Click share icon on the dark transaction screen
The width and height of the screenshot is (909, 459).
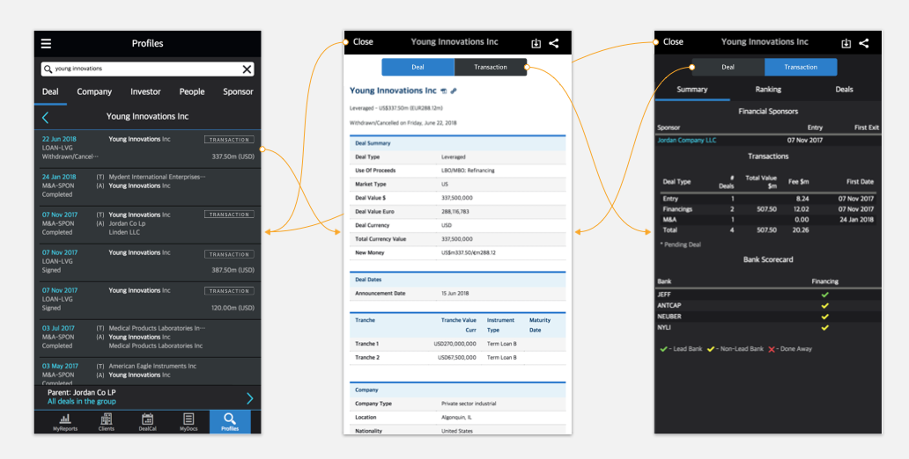pyautogui.click(x=864, y=43)
